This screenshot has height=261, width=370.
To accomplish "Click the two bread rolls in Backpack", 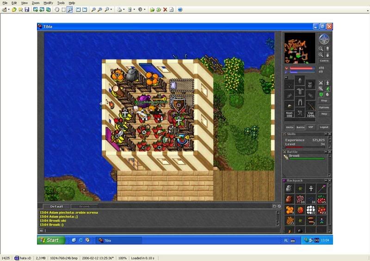I will coord(311,220).
